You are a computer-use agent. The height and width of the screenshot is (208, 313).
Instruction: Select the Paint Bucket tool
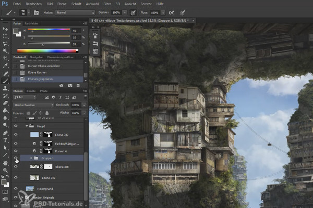(5, 110)
